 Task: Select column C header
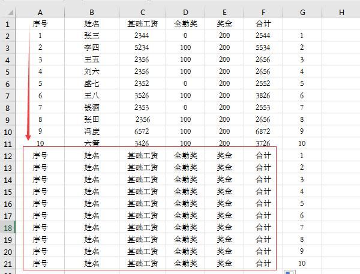143,13
